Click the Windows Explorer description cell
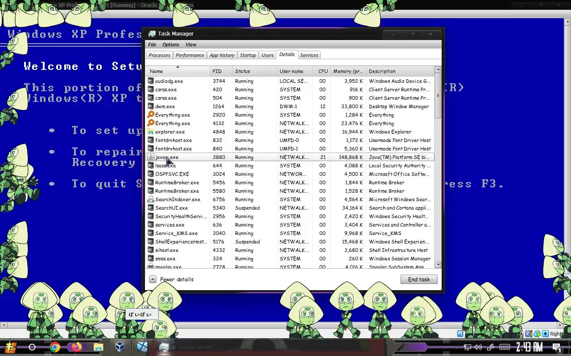This screenshot has width=571, height=356. click(390, 132)
